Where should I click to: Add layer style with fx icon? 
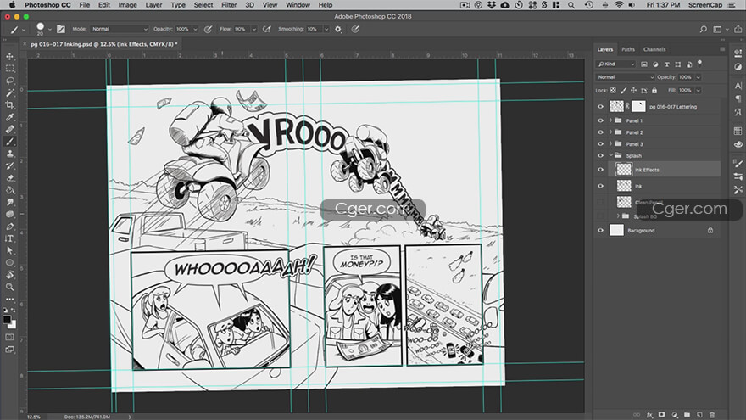point(649,415)
